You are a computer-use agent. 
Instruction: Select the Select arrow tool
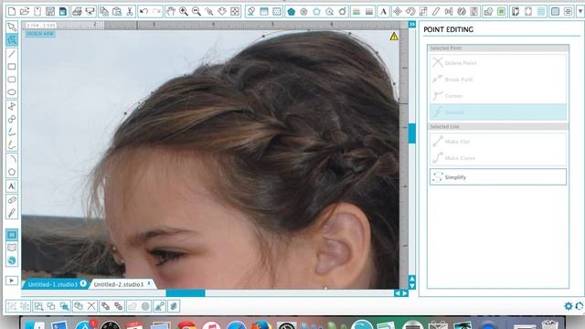[12, 27]
